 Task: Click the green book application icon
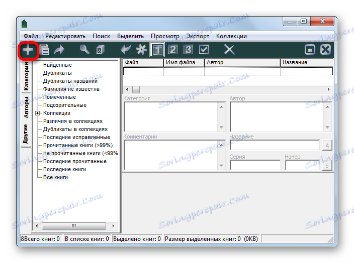(24, 24)
